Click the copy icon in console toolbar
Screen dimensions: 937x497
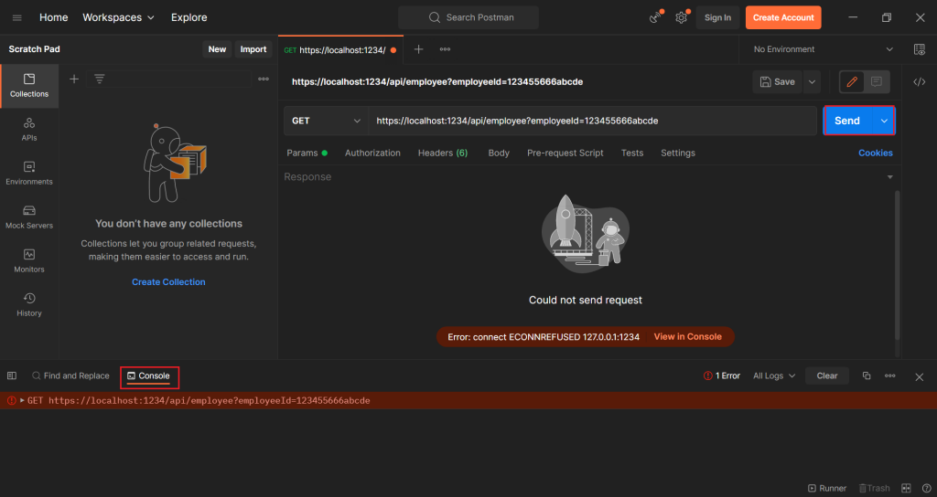coord(867,375)
